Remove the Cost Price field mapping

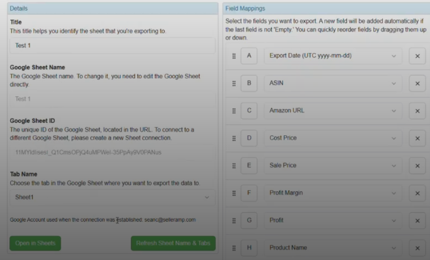pos(417,138)
